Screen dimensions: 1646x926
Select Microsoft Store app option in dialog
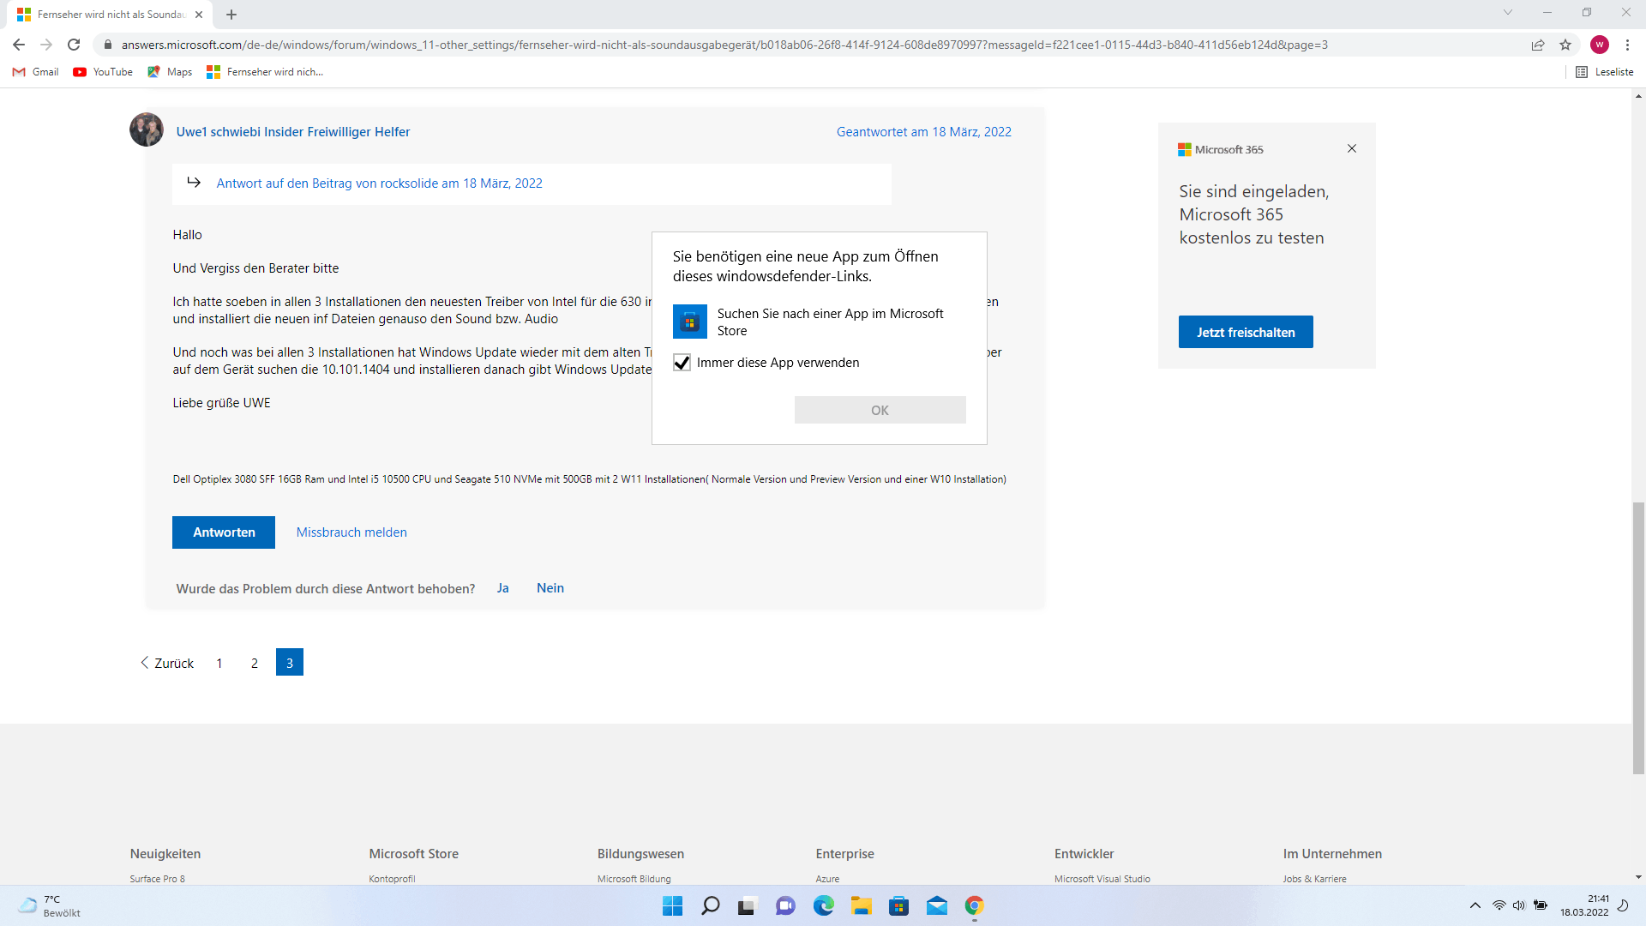819,322
